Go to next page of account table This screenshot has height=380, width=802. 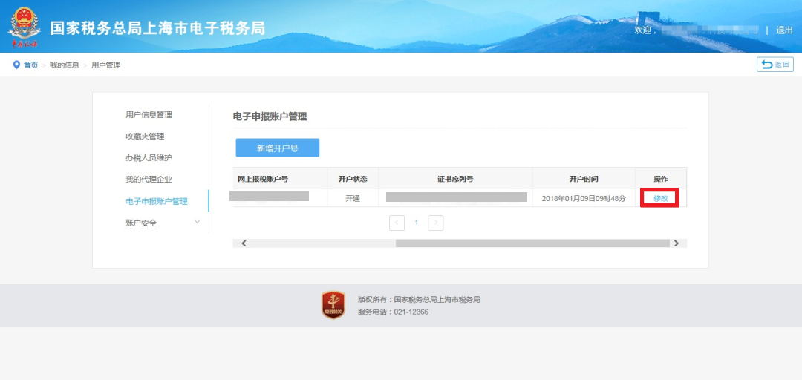pyautogui.click(x=436, y=223)
